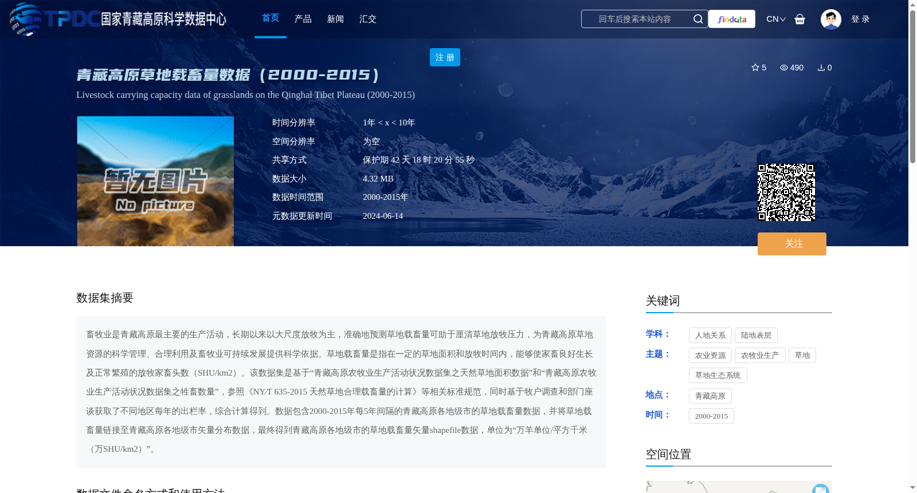Select the 农牧业生产 keyword tag
Image resolution: width=917 pixels, height=493 pixels.
coord(760,356)
